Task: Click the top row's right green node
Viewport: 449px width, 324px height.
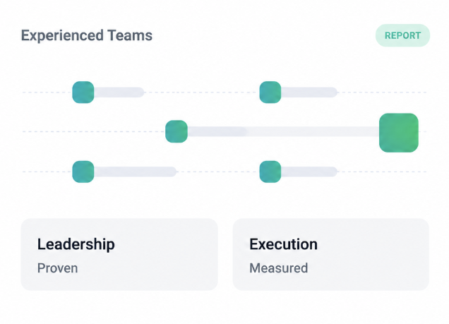Action: pos(270,92)
